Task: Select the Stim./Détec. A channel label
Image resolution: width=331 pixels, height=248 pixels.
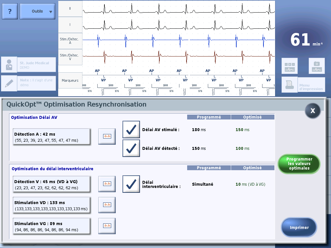Action: coord(70,41)
